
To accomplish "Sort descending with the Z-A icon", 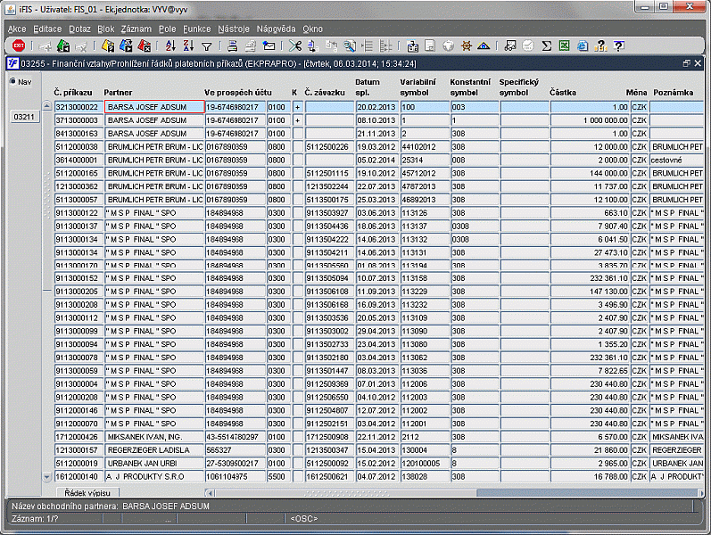I will 188,45.
